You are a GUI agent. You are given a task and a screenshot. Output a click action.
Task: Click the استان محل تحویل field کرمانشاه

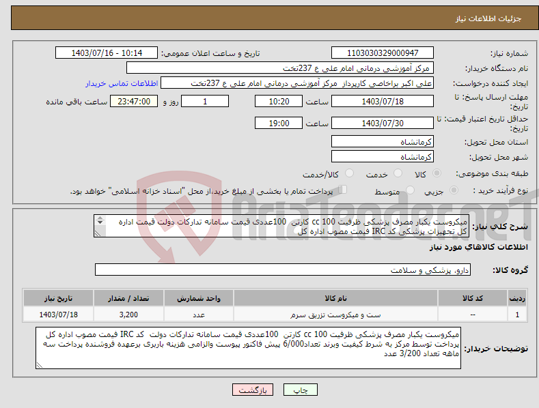click(383, 141)
